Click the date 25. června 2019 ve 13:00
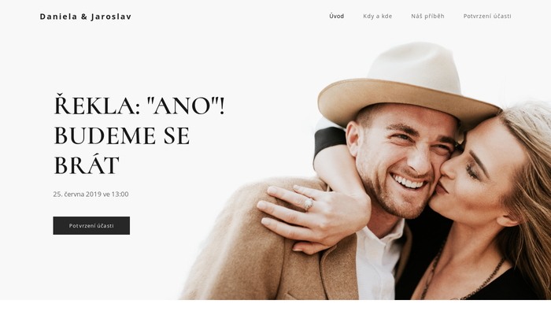 click(91, 194)
